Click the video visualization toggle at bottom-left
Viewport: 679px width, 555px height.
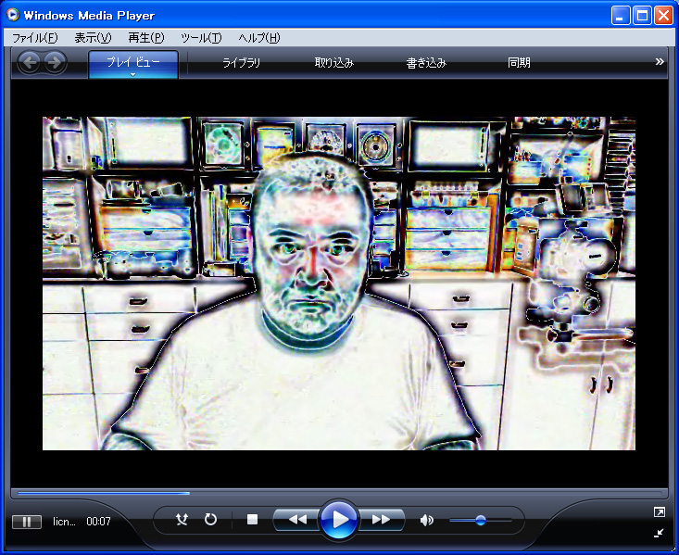pos(26,522)
